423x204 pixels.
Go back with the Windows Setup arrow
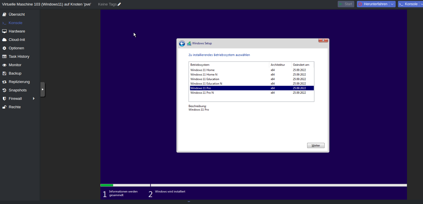click(x=182, y=44)
